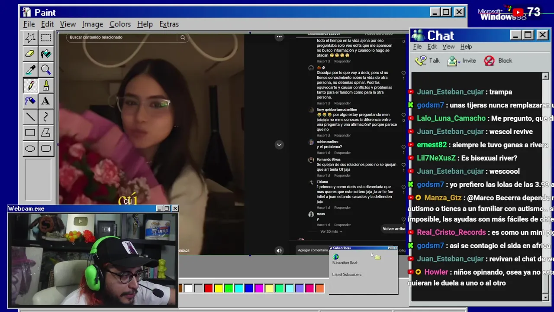The height and width of the screenshot is (312, 554).
Task: Pick the Eraser tool in Paint toolbox
Action: tap(30, 54)
